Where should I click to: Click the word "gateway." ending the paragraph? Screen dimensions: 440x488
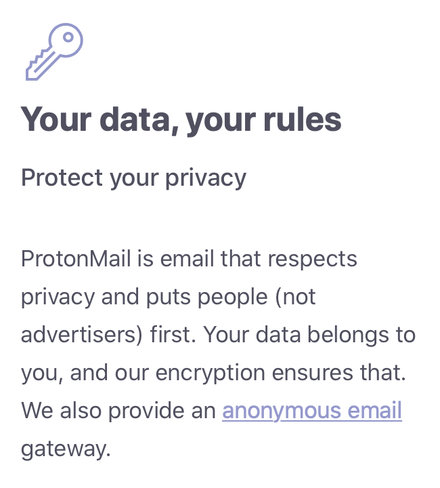[66, 449]
